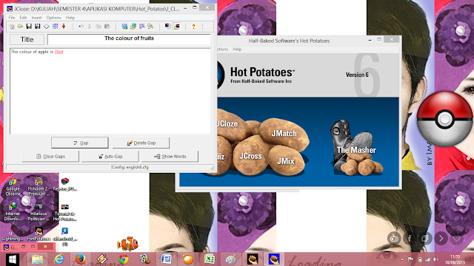
Task: Open Excel from the taskbar
Action: 209,259
